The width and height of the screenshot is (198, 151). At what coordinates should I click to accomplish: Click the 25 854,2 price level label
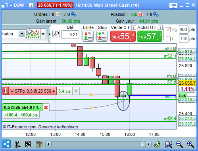tap(187, 59)
